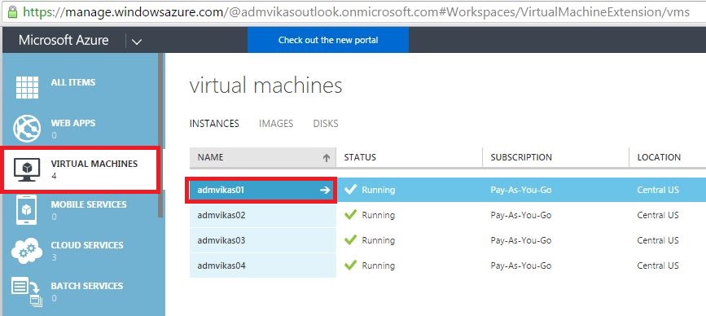Open the WEB APPS sidebar label
This screenshot has width=706, height=316.
pyautogui.click(x=73, y=123)
